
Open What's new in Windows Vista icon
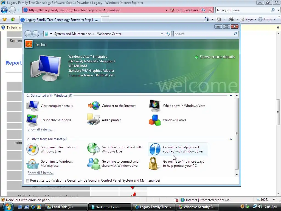155,106
